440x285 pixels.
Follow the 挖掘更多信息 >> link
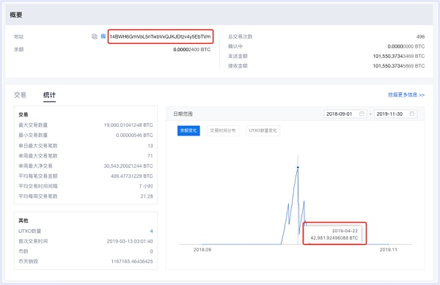[406, 95]
